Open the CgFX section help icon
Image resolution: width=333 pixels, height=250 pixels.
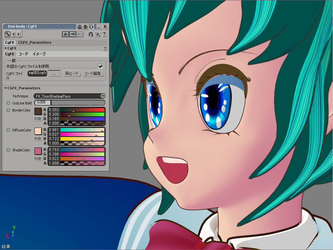(105, 48)
